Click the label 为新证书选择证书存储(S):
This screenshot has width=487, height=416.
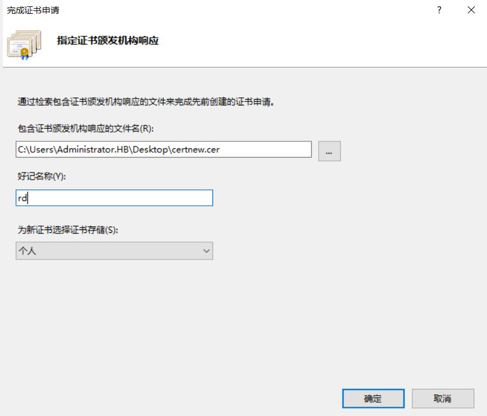(x=68, y=229)
